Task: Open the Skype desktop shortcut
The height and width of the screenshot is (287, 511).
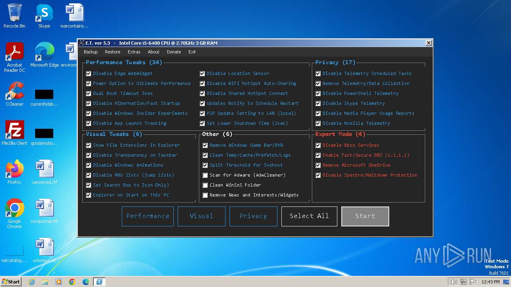Action: point(44,16)
